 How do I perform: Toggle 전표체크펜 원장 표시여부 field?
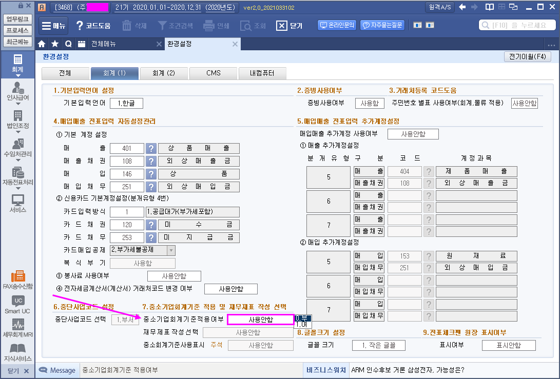coord(508,345)
